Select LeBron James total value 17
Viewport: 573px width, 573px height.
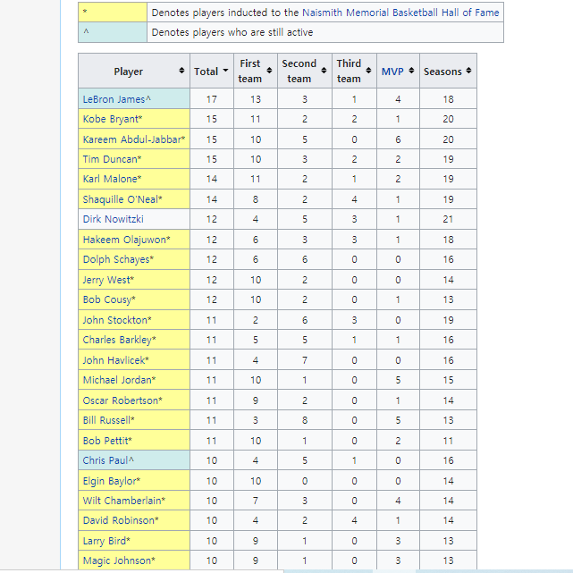212,99
